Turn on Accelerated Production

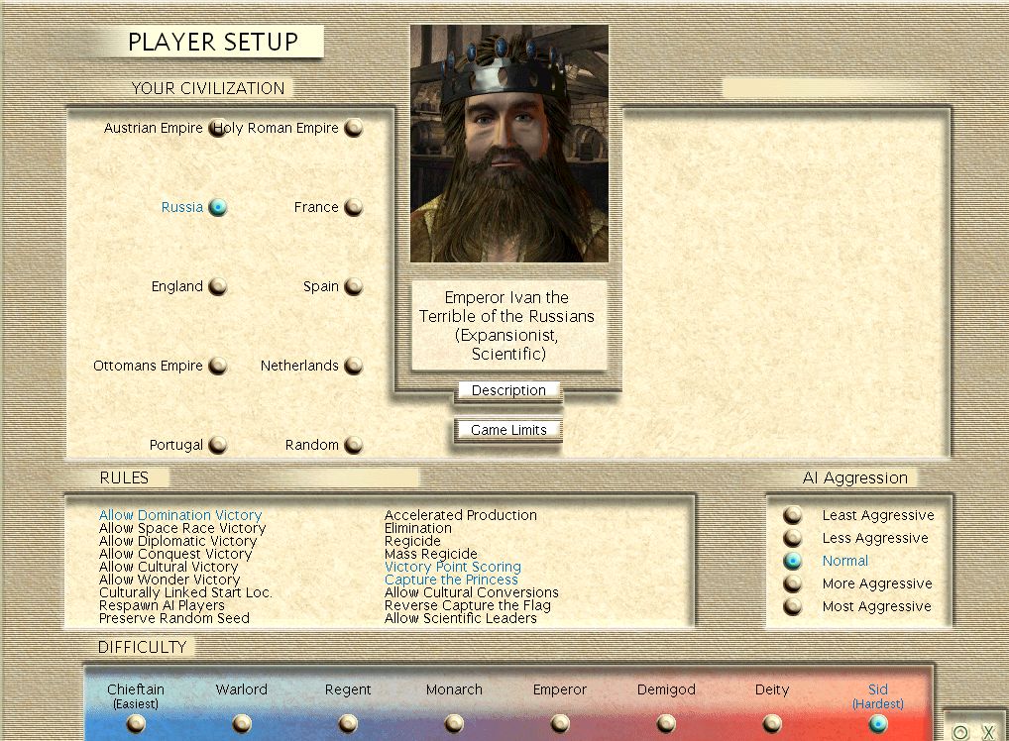click(x=461, y=515)
